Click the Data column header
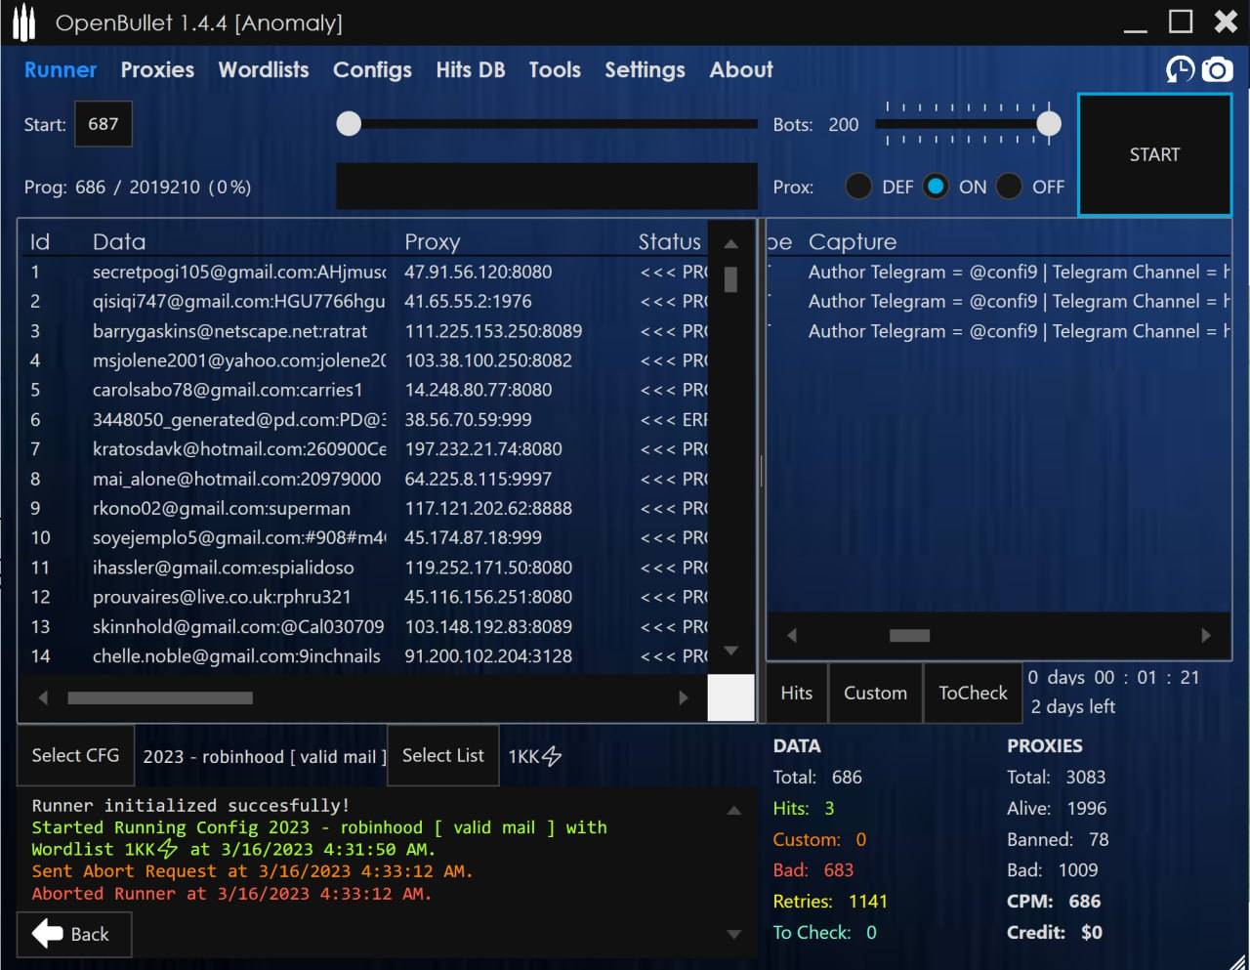The height and width of the screenshot is (970, 1250). pyautogui.click(x=119, y=241)
